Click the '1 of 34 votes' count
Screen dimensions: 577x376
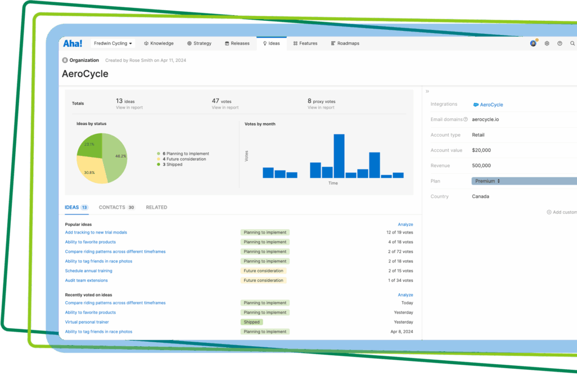click(401, 280)
